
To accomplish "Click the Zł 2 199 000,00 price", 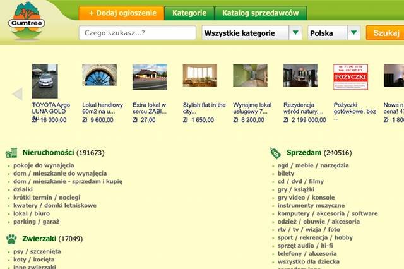I will [305, 120].
